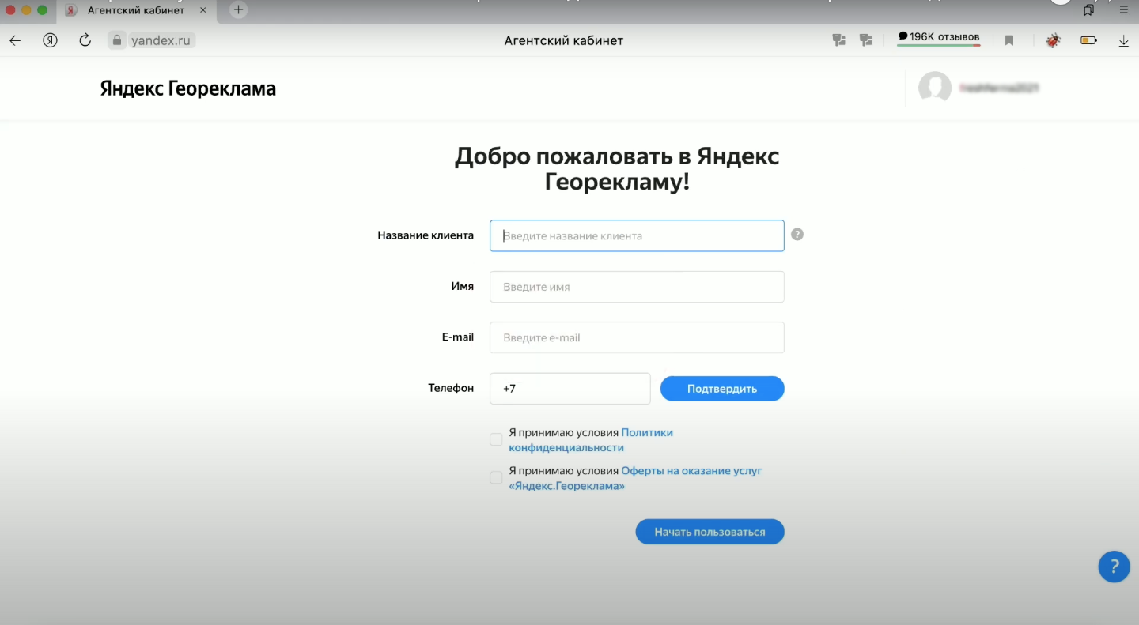This screenshot has height=625, width=1139.
Task: Open the tab collections icon at top right
Action: click(x=1089, y=10)
